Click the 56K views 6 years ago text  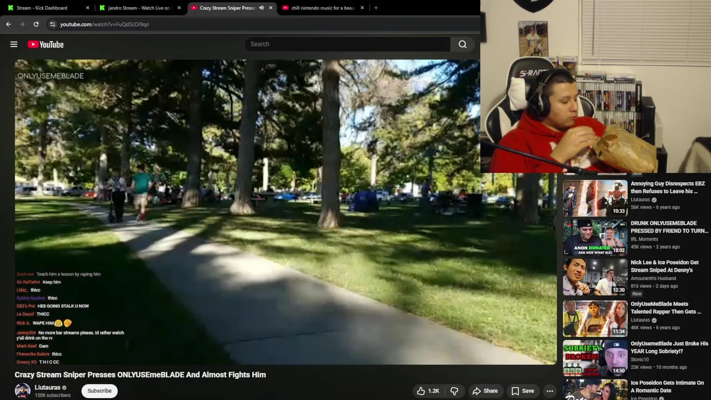(655, 207)
